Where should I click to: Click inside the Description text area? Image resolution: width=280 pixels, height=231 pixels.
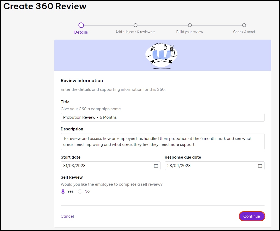(162, 142)
